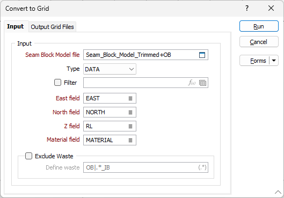The image size is (284, 198).
Task: Click the help question mark icon
Action: point(247,8)
